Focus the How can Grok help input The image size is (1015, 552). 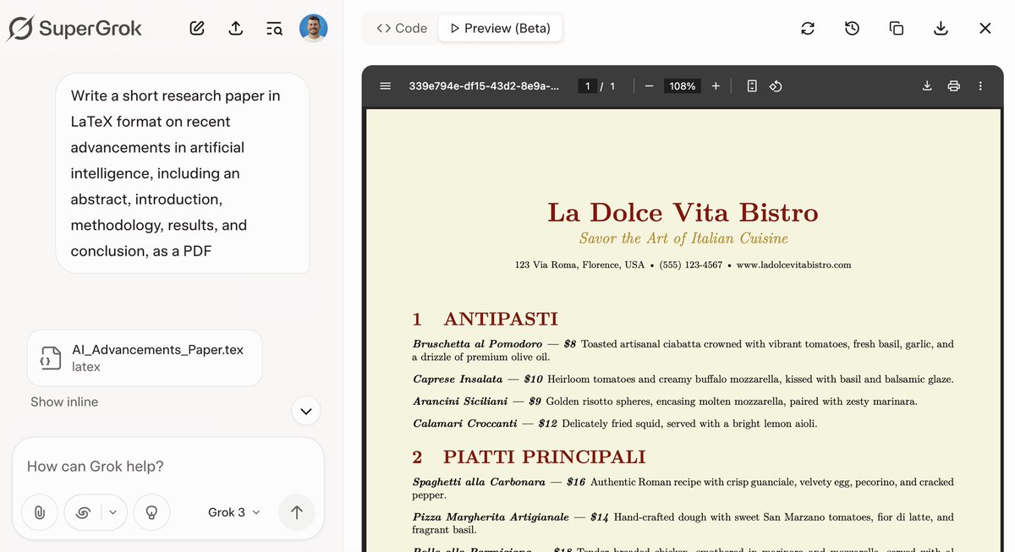[167, 466]
